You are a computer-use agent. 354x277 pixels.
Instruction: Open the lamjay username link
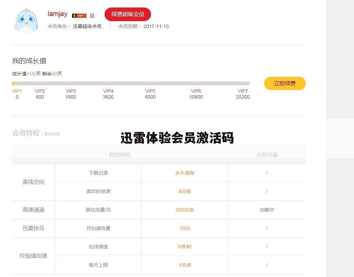[57, 14]
